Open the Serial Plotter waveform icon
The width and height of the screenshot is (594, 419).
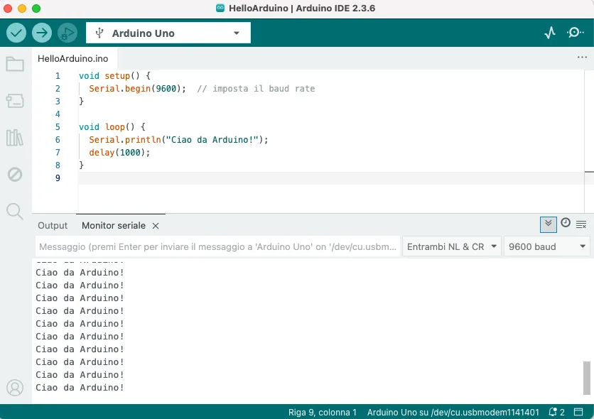(x=550, y=33)
